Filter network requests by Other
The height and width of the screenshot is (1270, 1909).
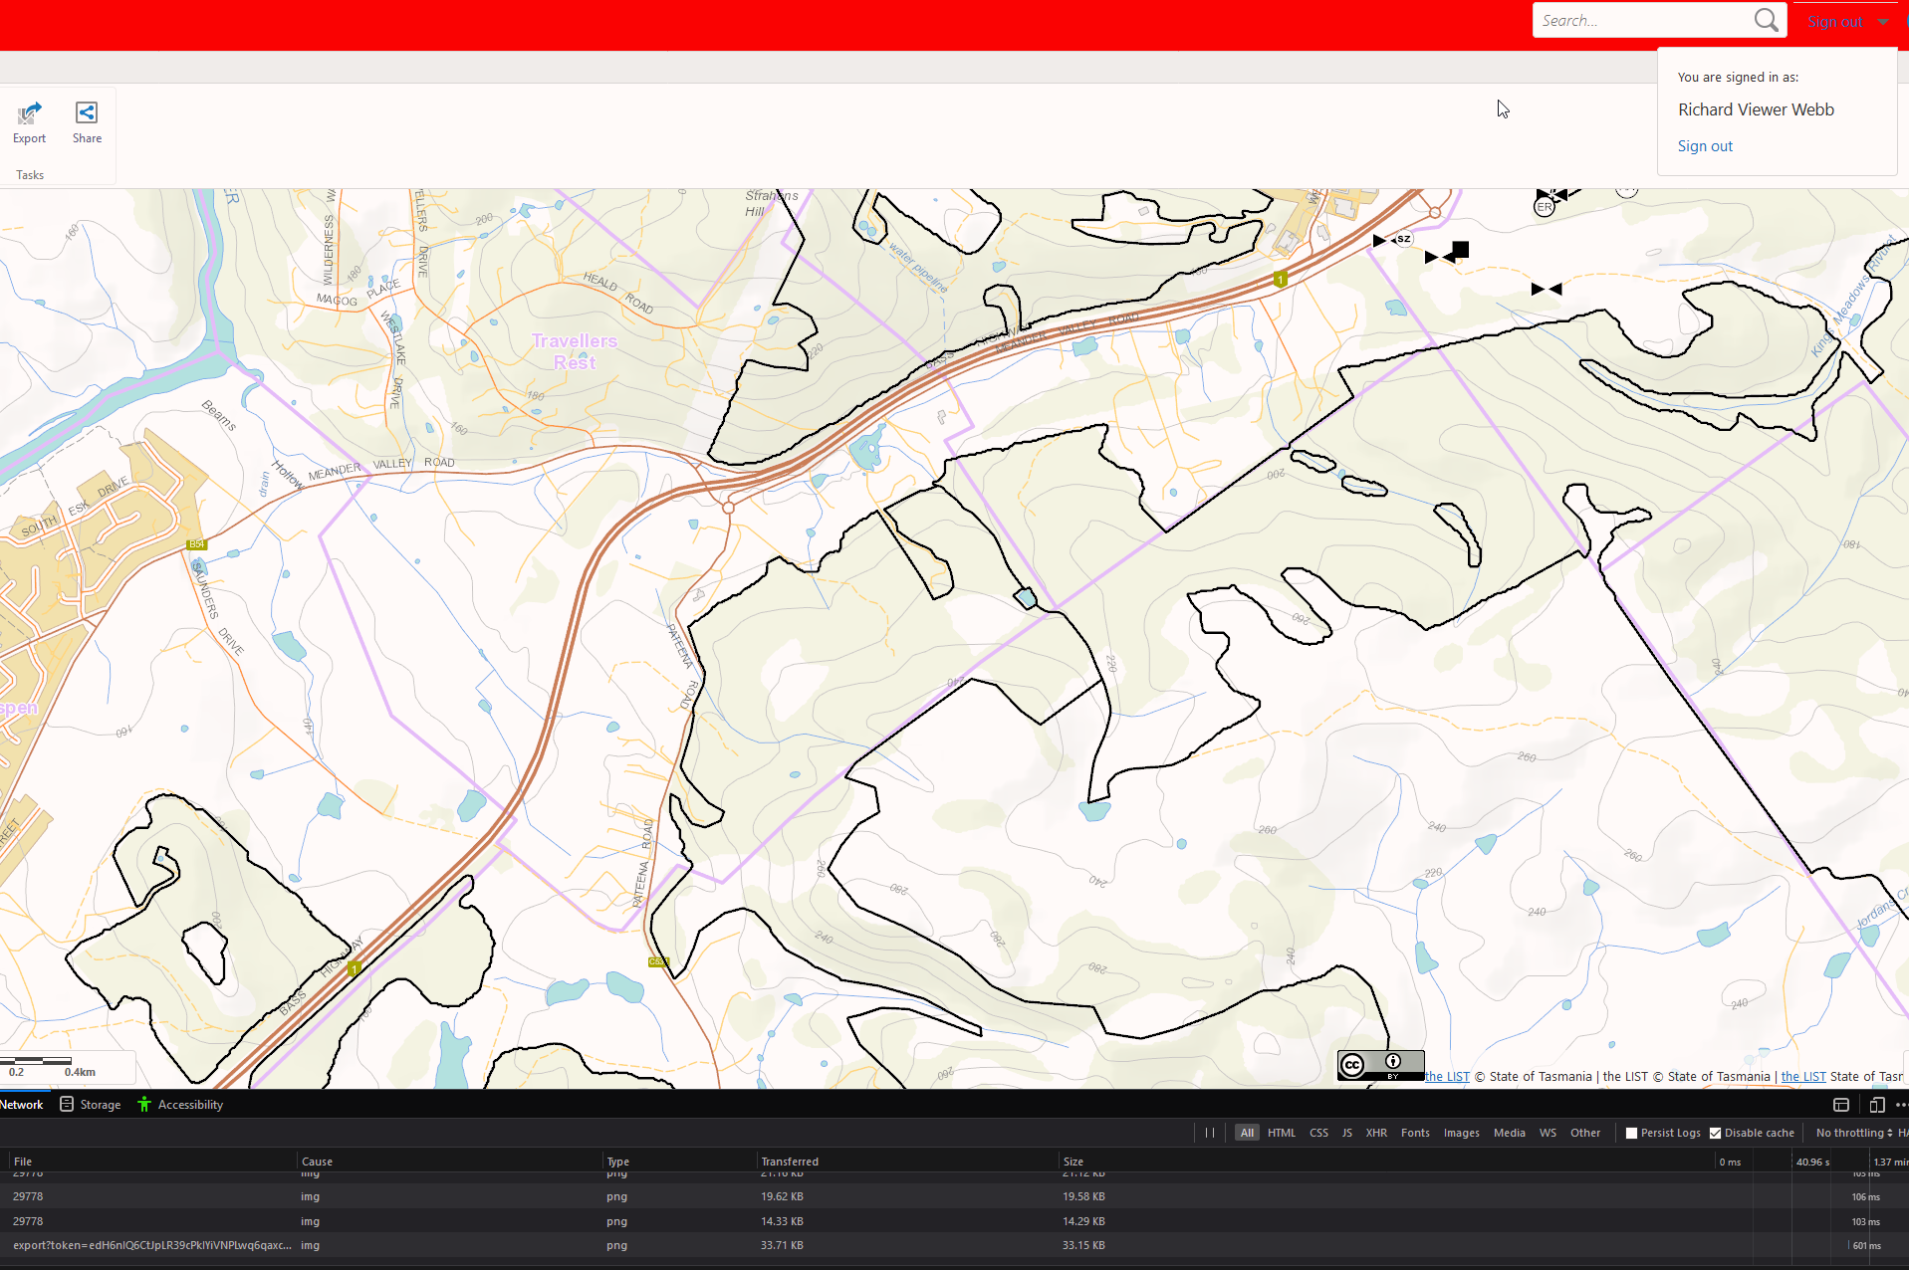pyautogui.click(x=1585, y=1133)
